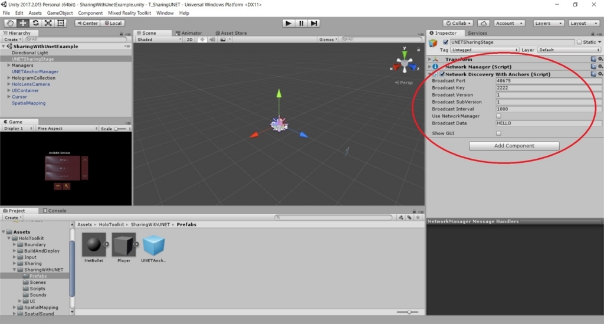The image size is (604, 324).
Task: Toggle Network Discovery With Anchors enabled checkbox
Action: (x=442, y=74)
